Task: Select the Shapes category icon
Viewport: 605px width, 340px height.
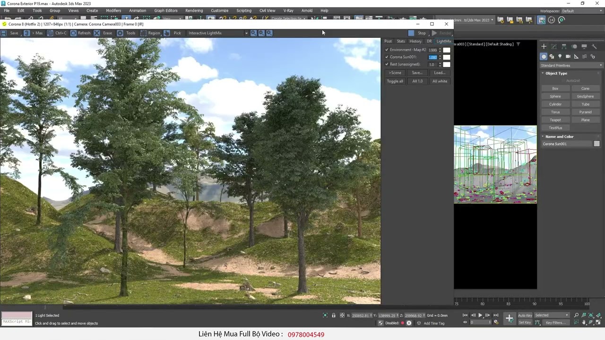Action: [552, 56]
